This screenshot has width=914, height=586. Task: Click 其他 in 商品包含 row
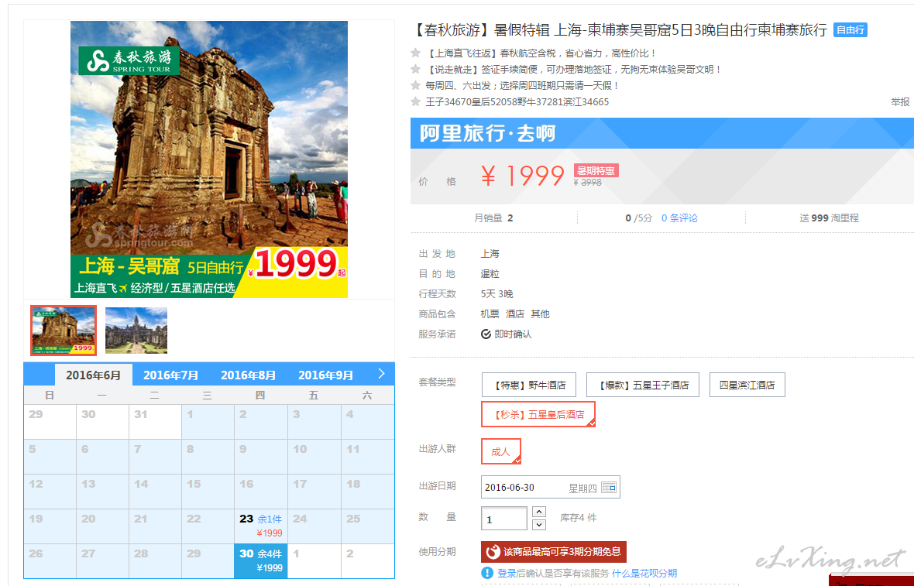coord(541,314)
